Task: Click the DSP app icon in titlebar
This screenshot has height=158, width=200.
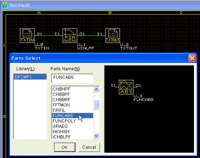Action: tap(5, 5)
